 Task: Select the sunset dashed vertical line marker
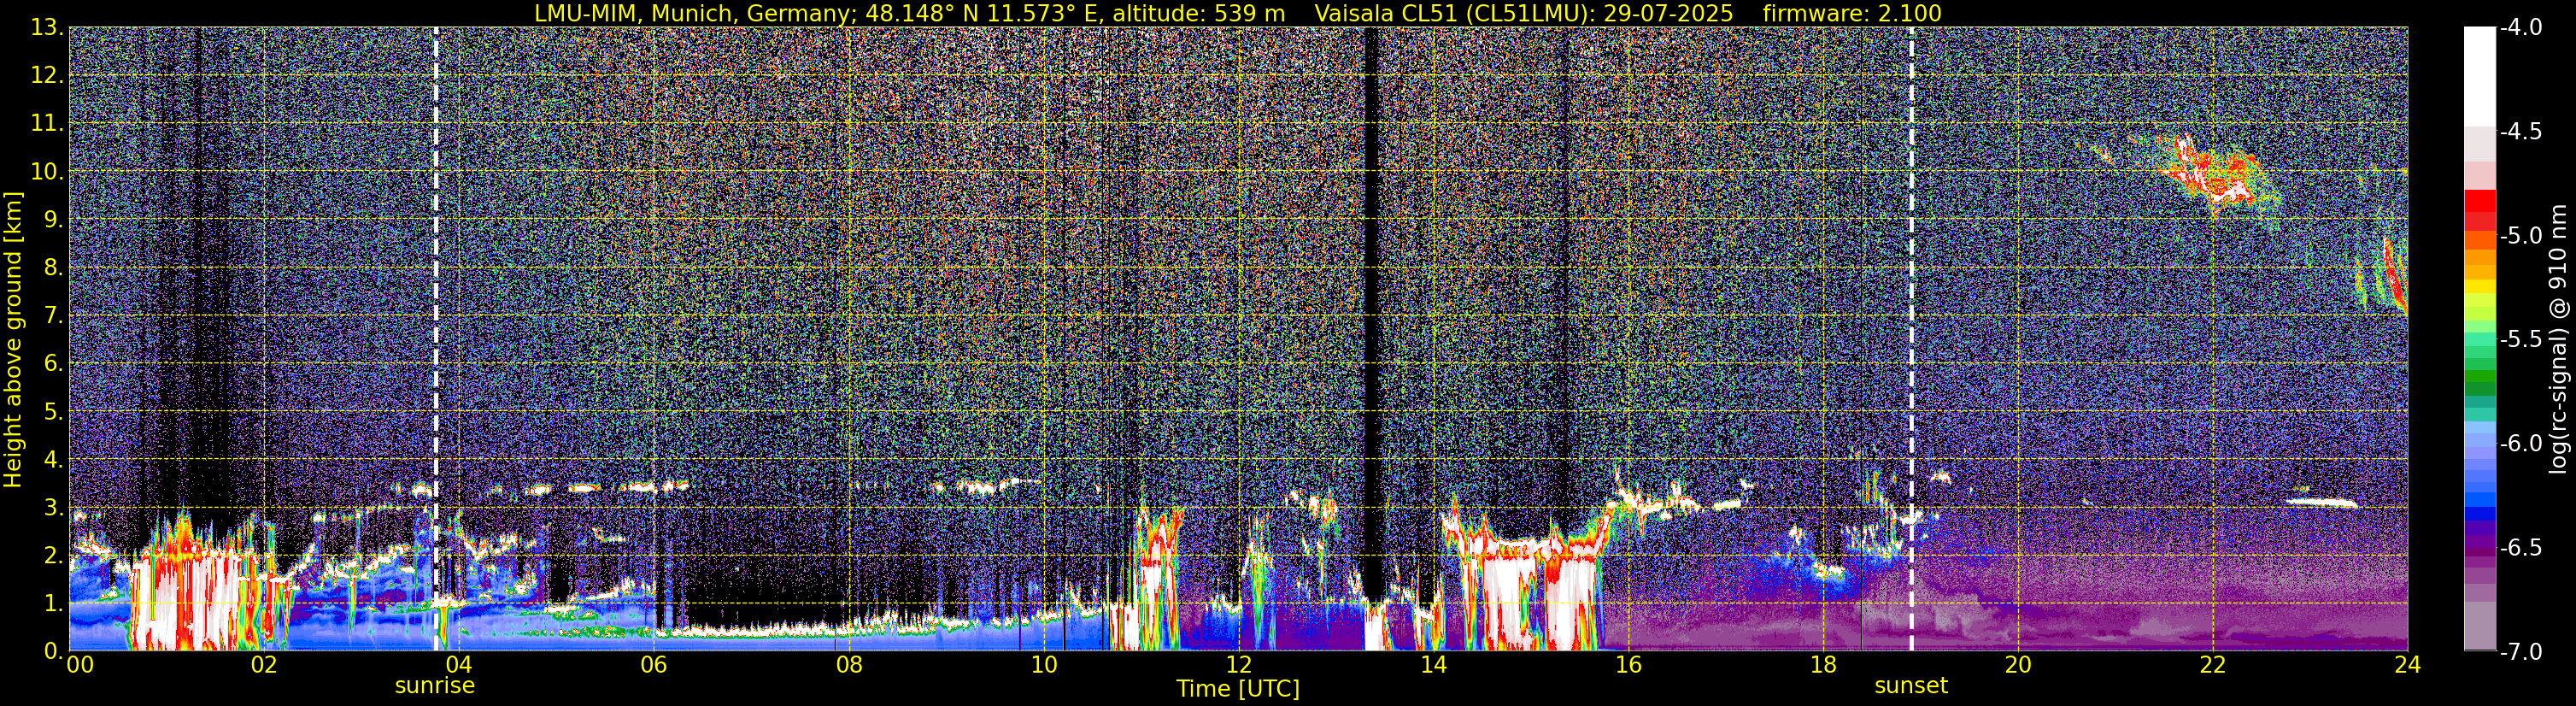tap(1911, 339)
